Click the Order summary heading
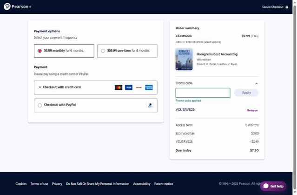The height and width of the screenshot is (195, 297). [x=187, y=28]
